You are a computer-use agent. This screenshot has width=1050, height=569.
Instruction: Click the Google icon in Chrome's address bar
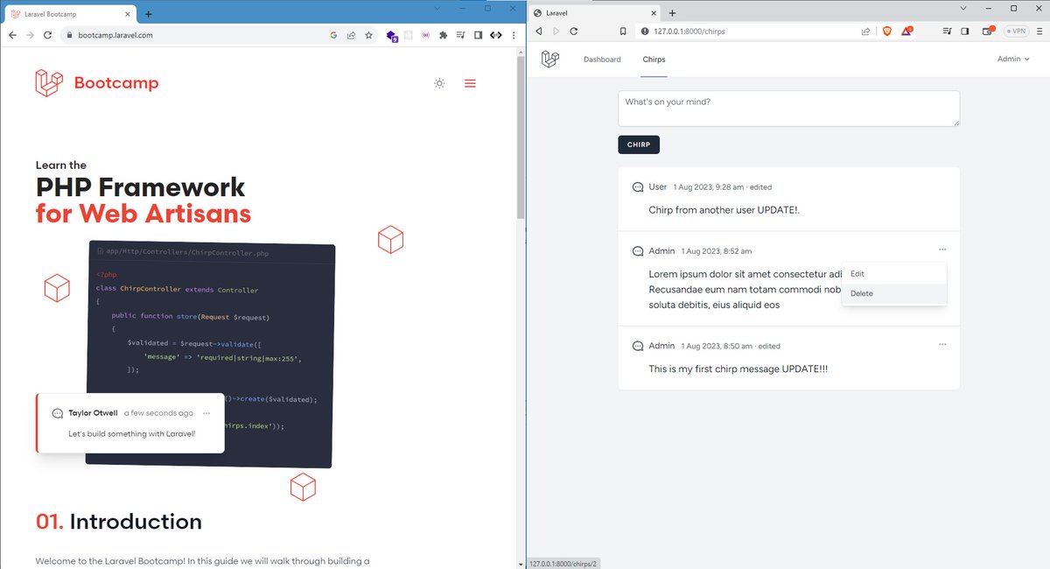coord(333,35)
